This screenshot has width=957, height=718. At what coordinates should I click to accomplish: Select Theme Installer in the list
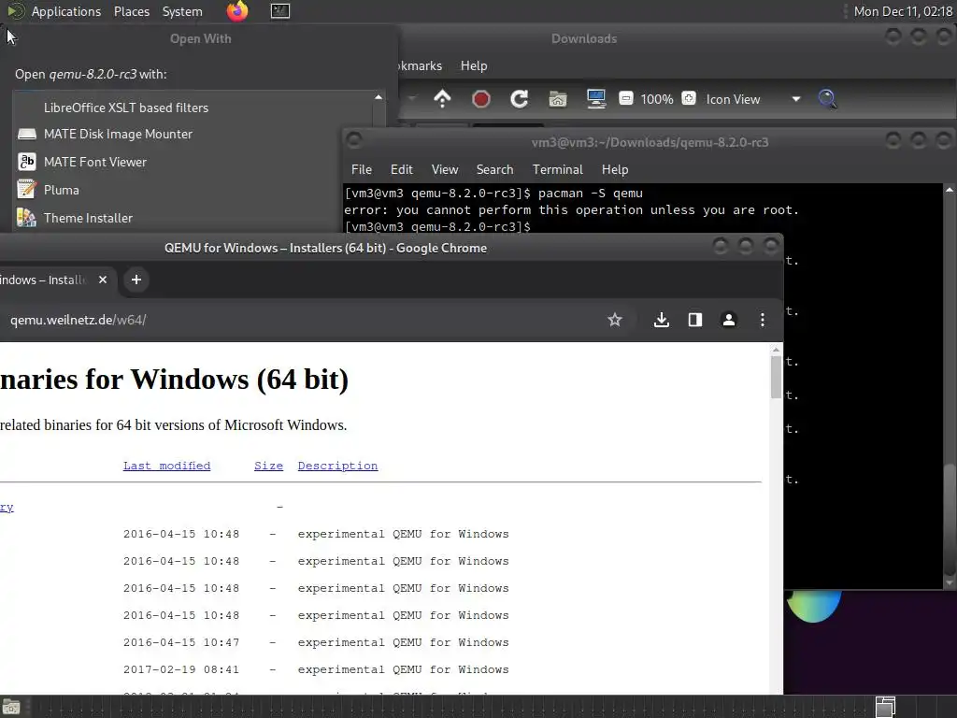[88, 218]
